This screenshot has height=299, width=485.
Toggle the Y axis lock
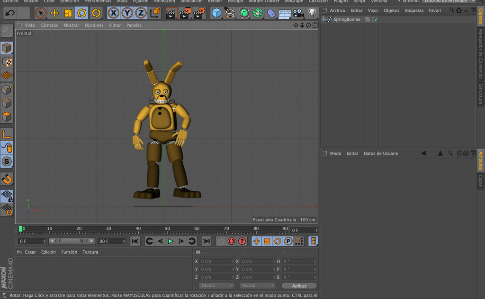point(127,13)
